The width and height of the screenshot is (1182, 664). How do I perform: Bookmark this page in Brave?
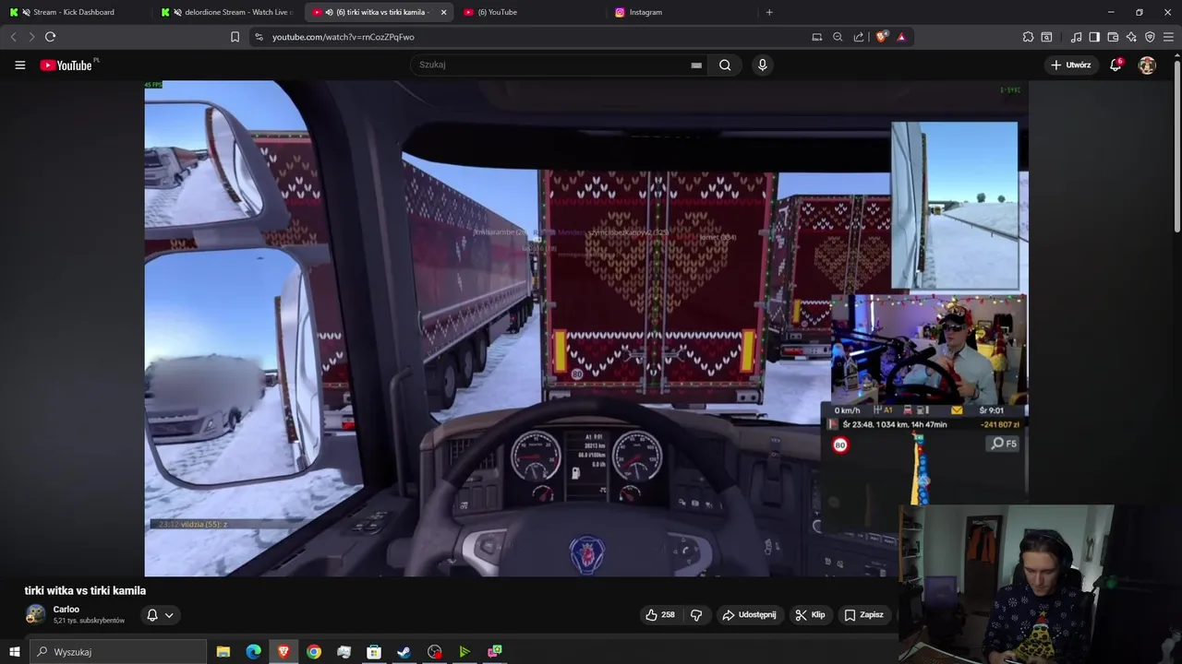(x=235, y=37)
